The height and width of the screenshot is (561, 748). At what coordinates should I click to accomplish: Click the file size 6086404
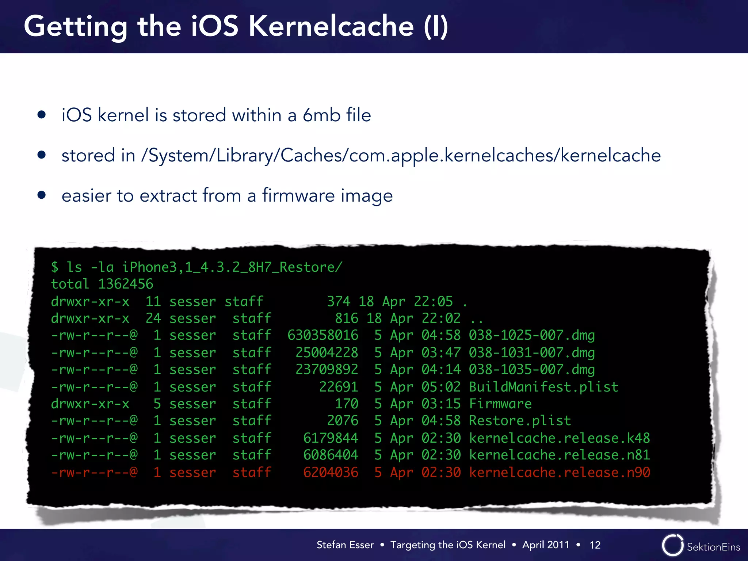point(331,455)
